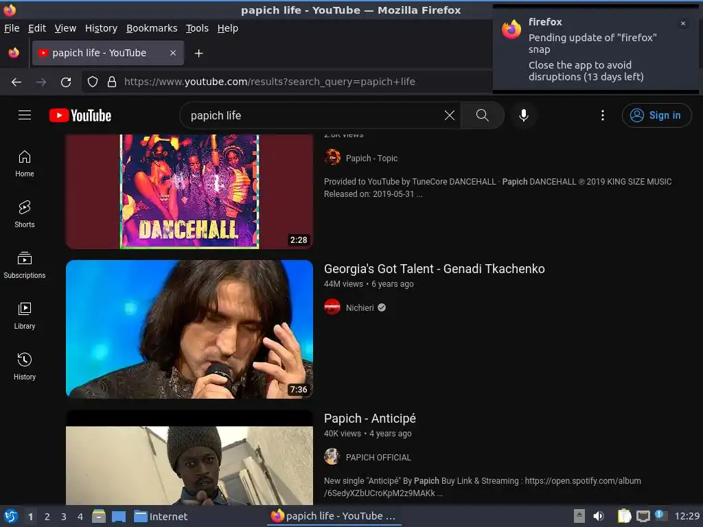
Task: Open Internet folder item in taskbar
Action: 161,516
